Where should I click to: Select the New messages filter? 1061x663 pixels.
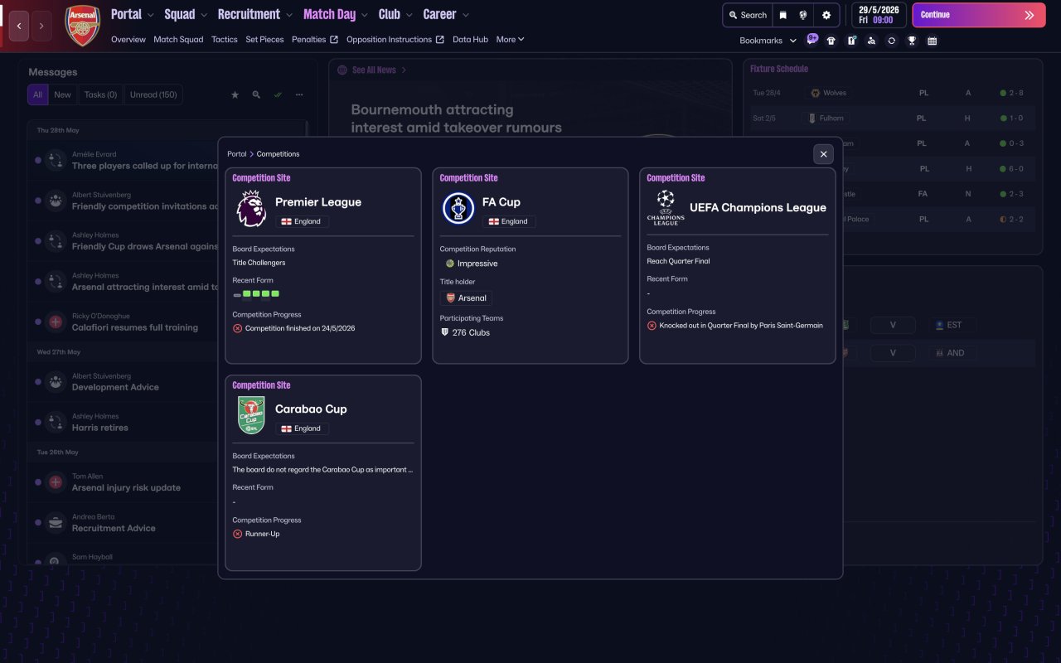pyautogui.click(x=63, y=94)
